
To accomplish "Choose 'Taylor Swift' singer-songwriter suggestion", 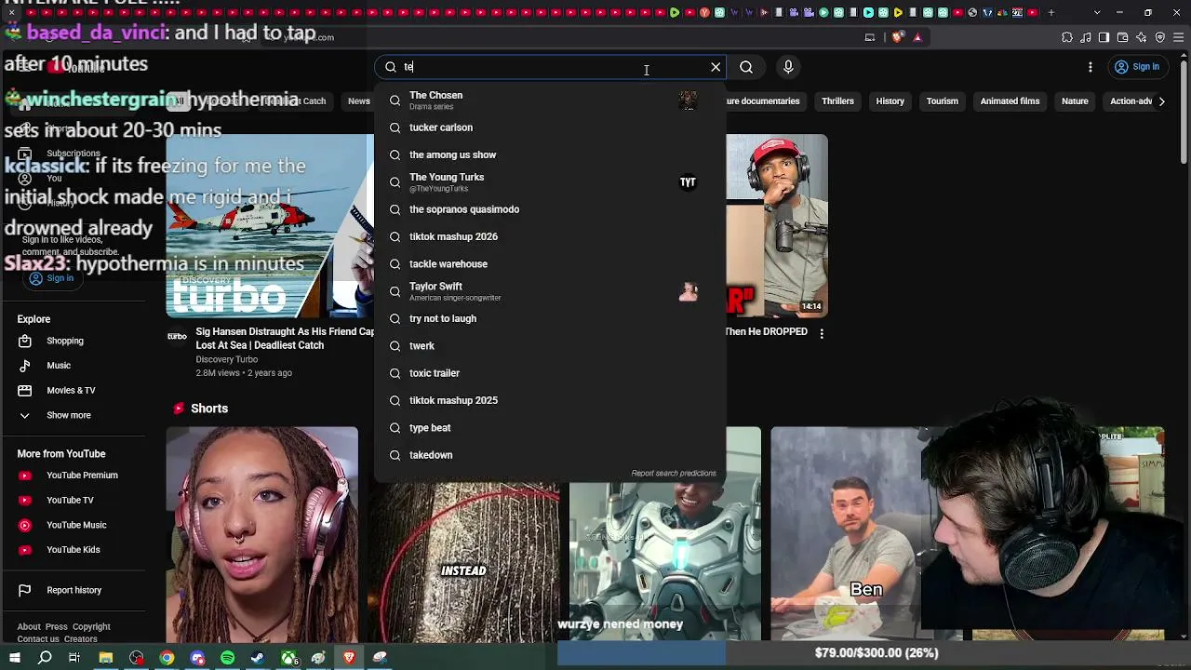I will (550, 291).
